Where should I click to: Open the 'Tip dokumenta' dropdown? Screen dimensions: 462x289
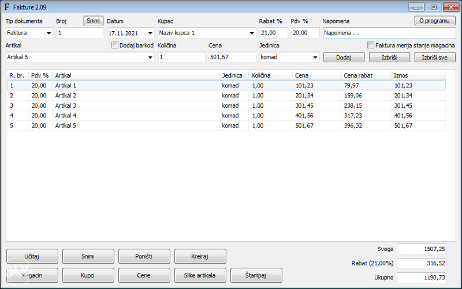tap(49, 33)
